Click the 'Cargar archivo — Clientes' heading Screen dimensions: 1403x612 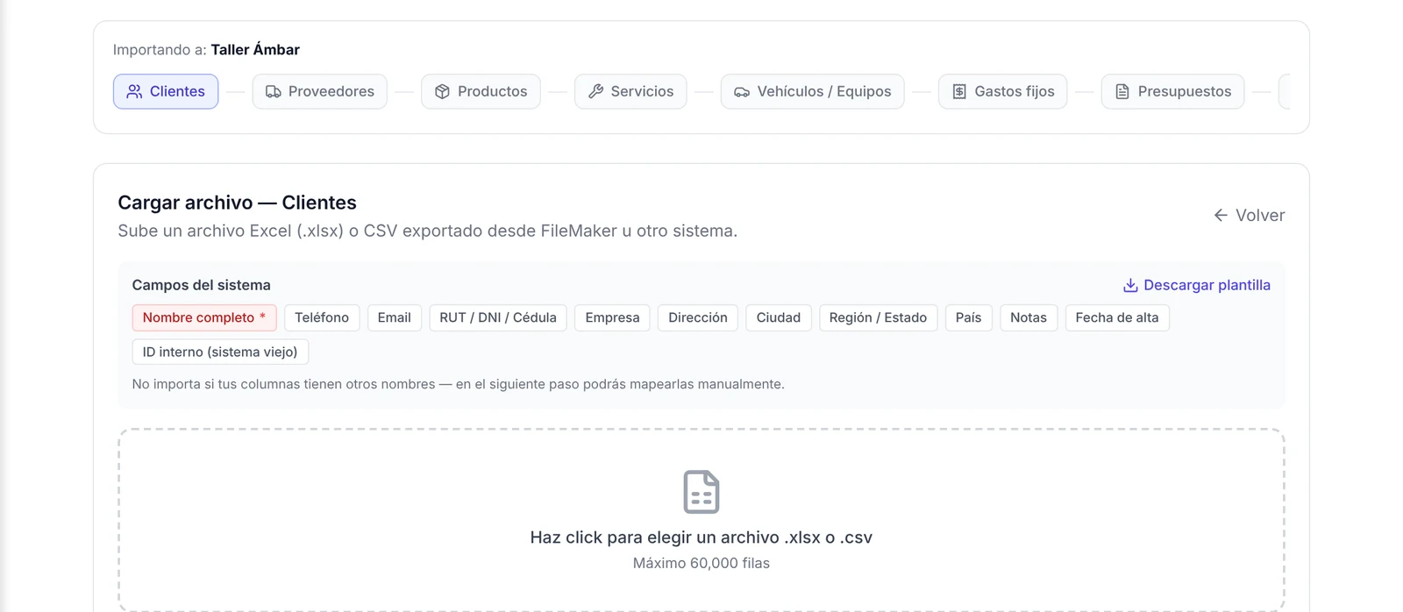tap(237, 203)
